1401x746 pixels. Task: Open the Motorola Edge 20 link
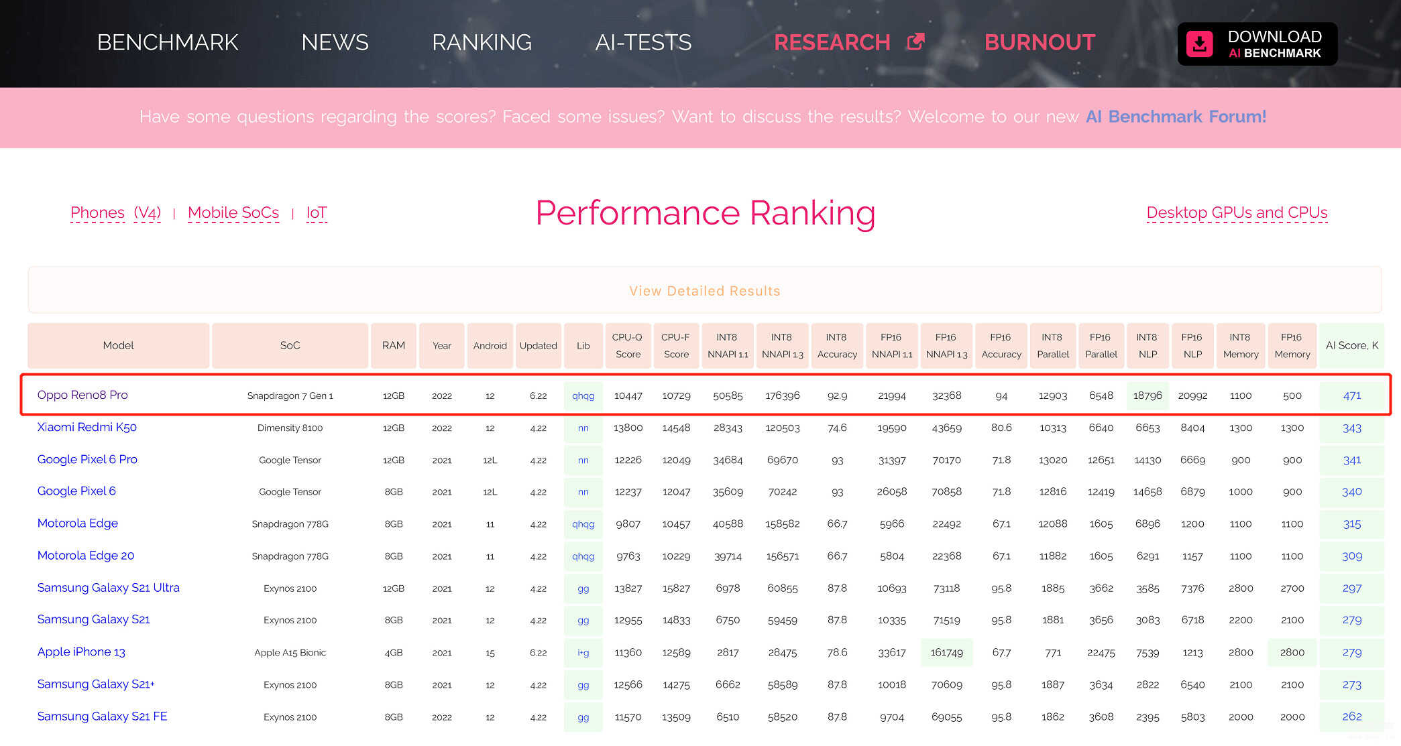(x=86, y=555)
